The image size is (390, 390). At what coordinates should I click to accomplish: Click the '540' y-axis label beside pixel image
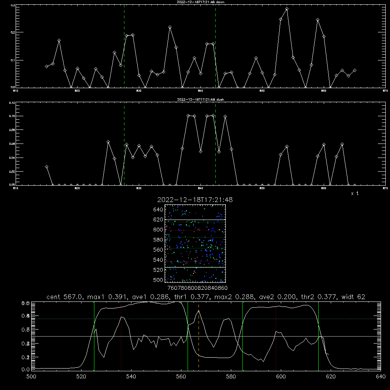tap(158, 260)
